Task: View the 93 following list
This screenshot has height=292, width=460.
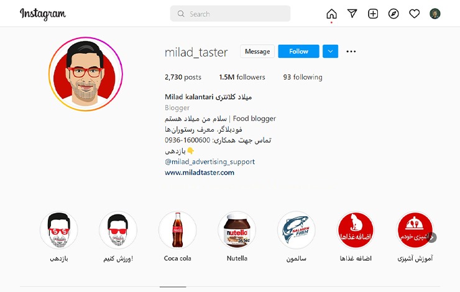Action: pos(303,77)
